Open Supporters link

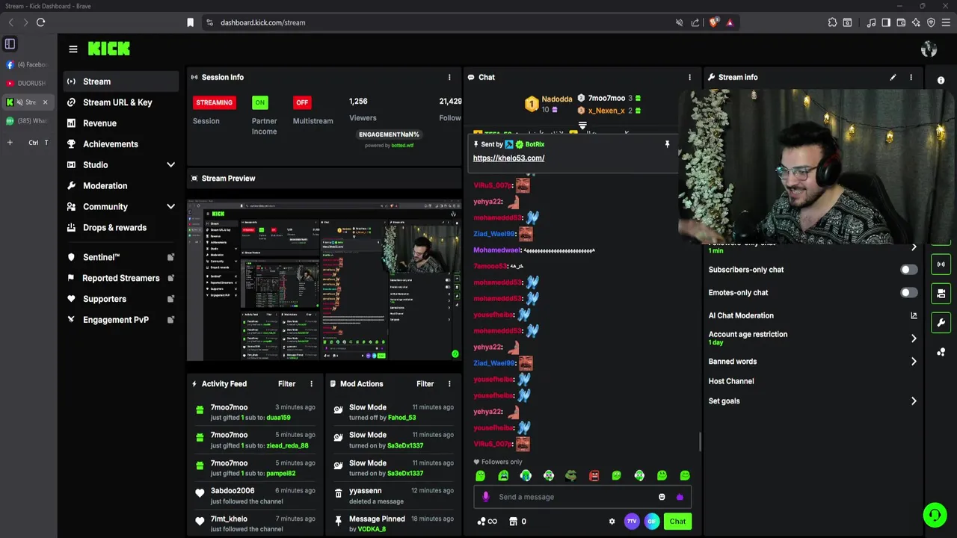(121, 299)
